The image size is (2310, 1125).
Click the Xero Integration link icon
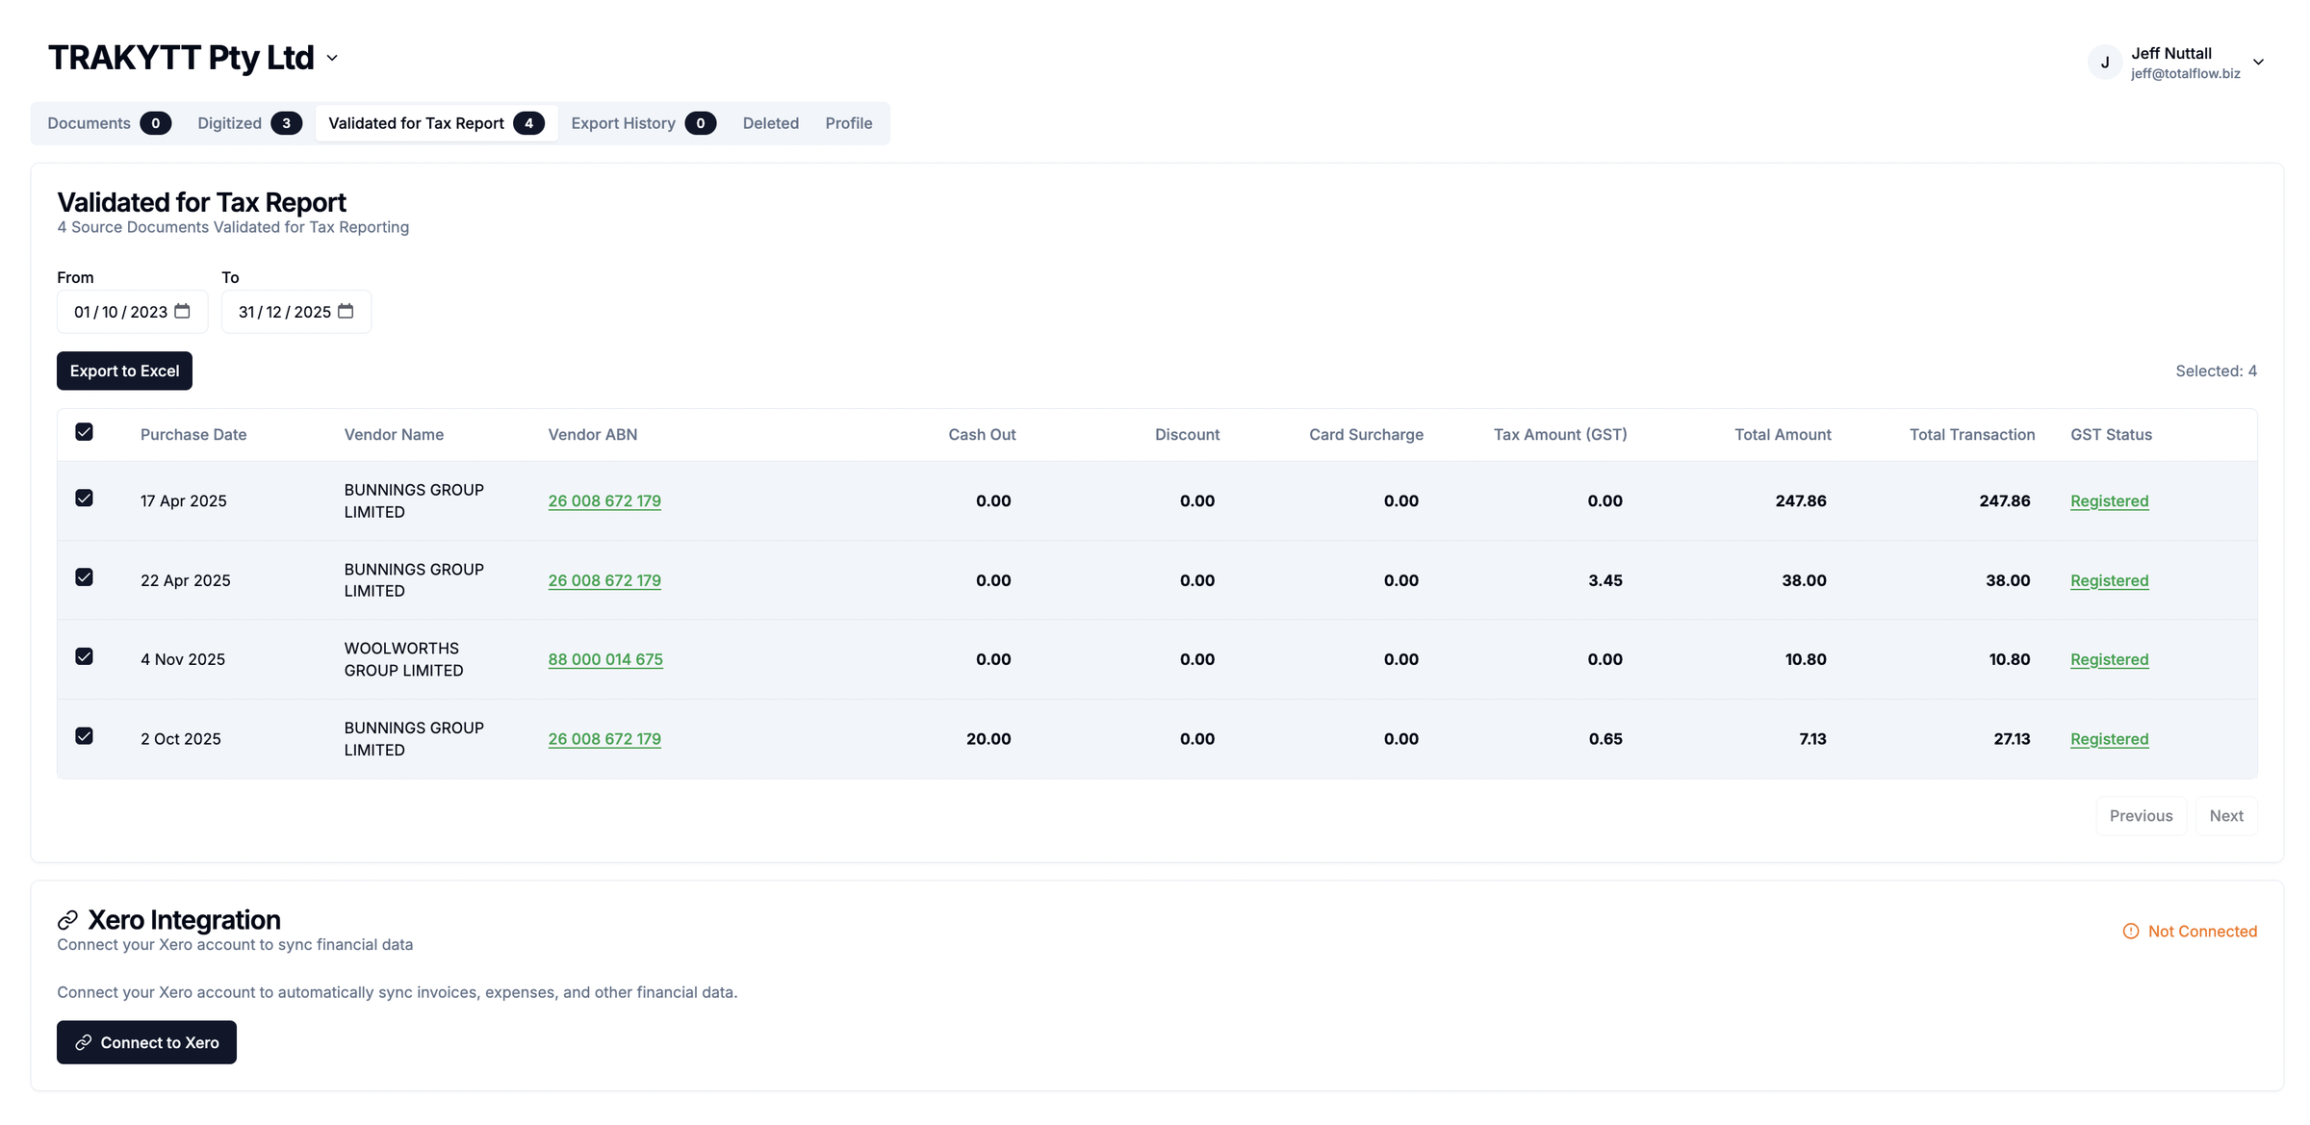(67, 921)
